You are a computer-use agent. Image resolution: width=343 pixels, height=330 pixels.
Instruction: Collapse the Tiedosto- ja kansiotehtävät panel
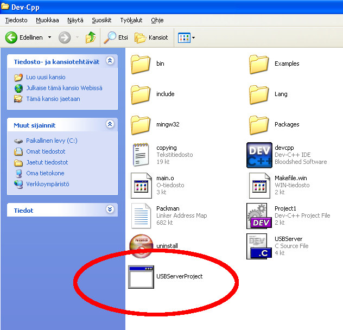coord(110,60)
